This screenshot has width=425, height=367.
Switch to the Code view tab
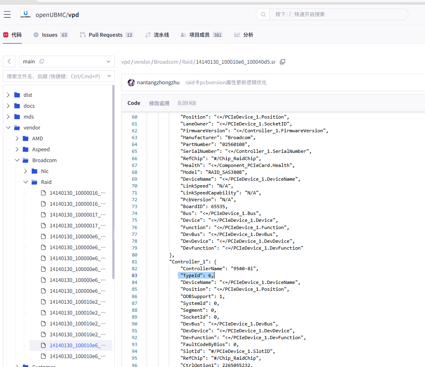point(134,103)
